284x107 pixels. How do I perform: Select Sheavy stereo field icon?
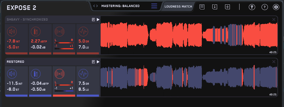60,32
